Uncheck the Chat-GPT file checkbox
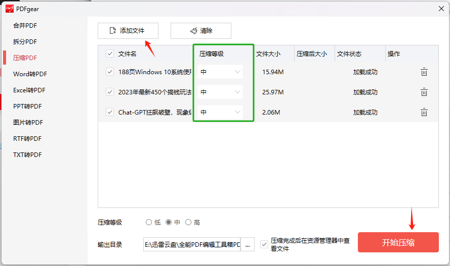Viewport: 450px width, 266px height. coord(110,113)
